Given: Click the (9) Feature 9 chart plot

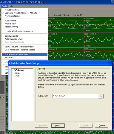Looking at the screenshot, I should pos(99,54).
